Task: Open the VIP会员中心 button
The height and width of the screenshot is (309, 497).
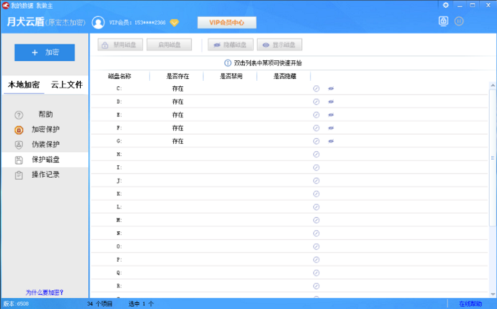Action: click(227, 23)
